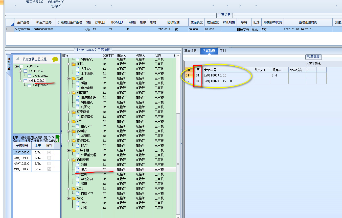Click the document icon next to 塞孔AOI
Screen dimensions: 342x218
click(78, 126)
